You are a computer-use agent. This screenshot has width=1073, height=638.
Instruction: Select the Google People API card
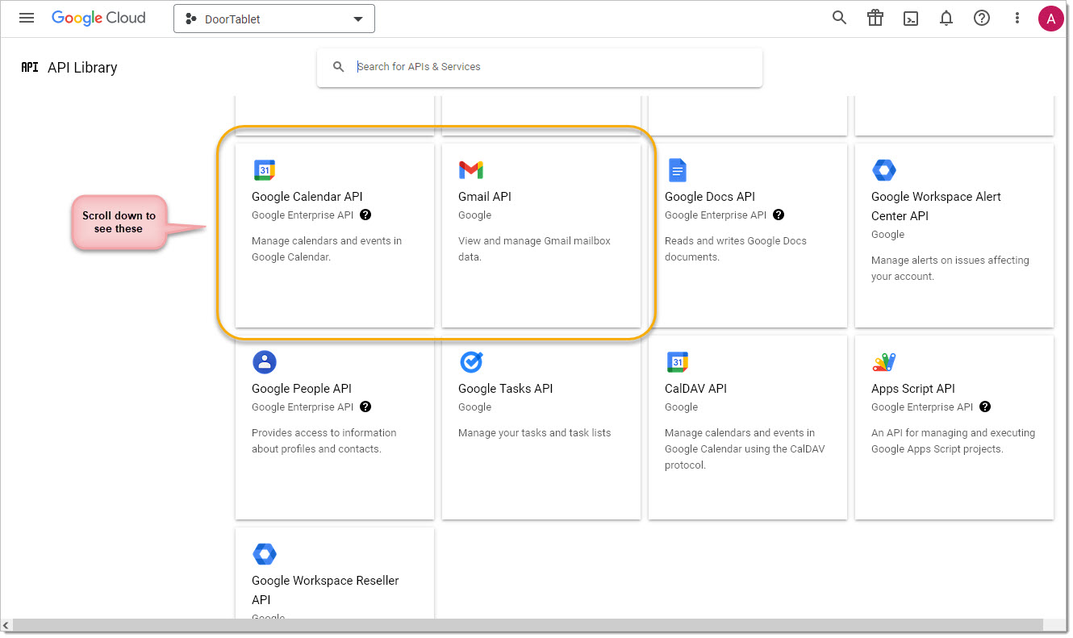tap(334, 427)
